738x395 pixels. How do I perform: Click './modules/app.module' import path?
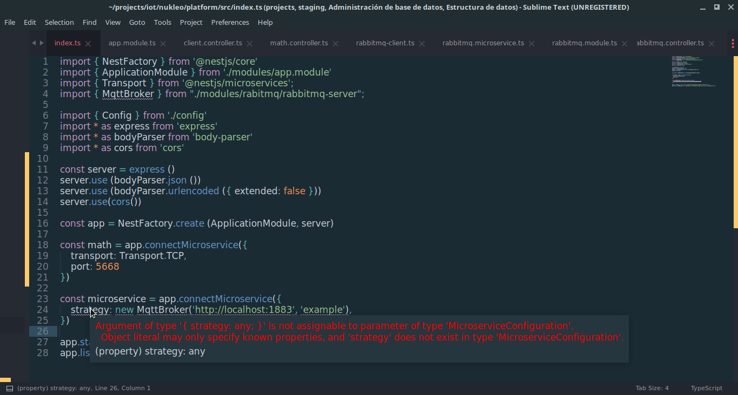277,72
